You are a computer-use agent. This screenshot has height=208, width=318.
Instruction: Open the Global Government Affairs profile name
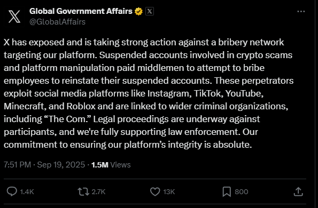81,11
